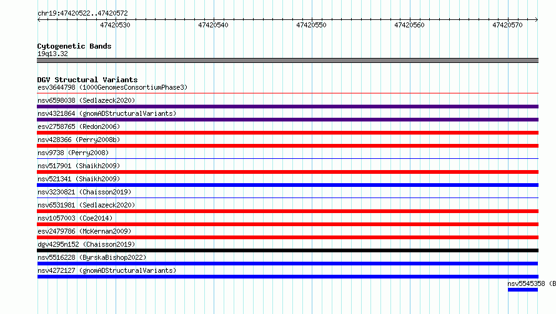Click the blue nsv5516228 variant bar
556x314 pixels.
pyautogui.click(x=287, y=264)
